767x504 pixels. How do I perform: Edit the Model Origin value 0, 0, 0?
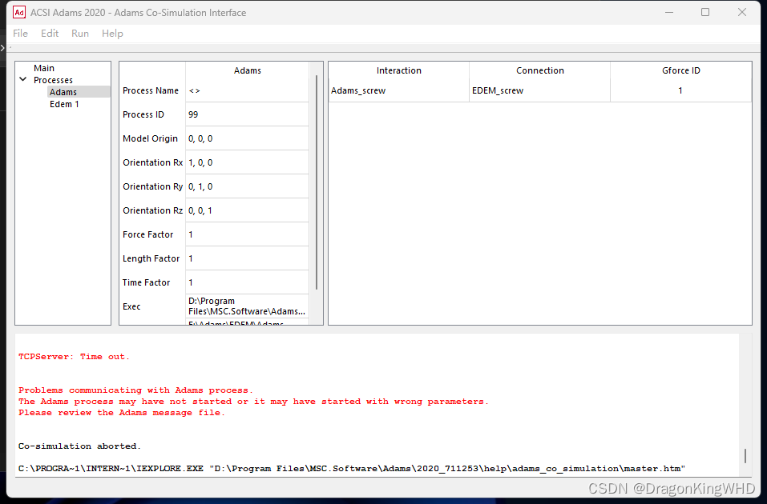click(247, 138)
